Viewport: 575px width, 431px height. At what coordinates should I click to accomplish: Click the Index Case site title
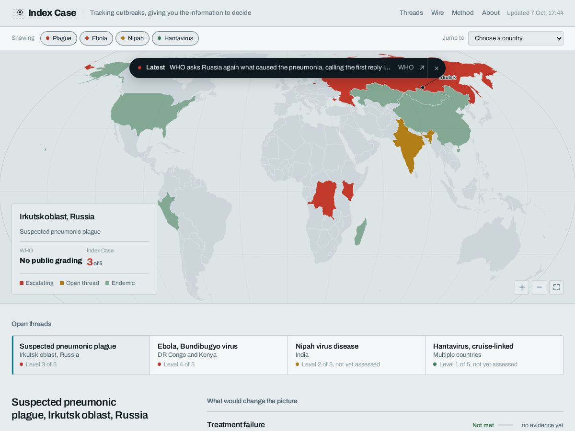pyautogui.click(x=52, y=13)
